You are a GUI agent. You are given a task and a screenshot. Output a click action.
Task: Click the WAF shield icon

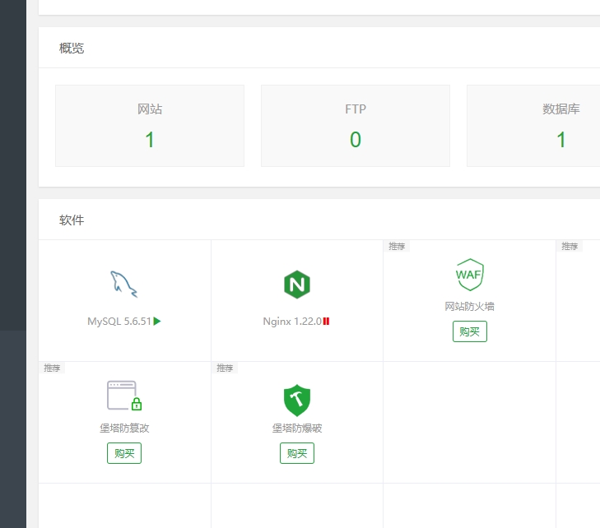(469, 275)
